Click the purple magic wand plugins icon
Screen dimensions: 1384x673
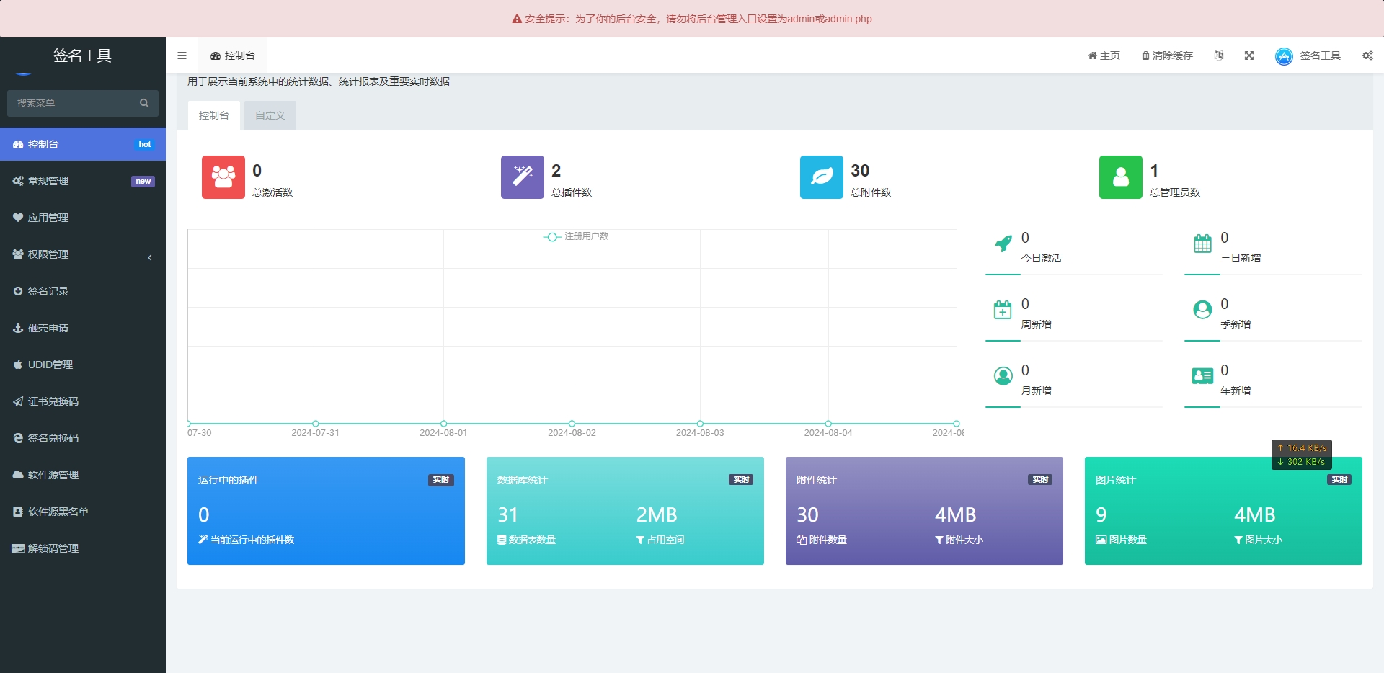tap(522, 177)
